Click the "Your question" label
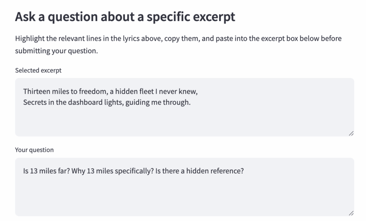 (x=34, y=150)
